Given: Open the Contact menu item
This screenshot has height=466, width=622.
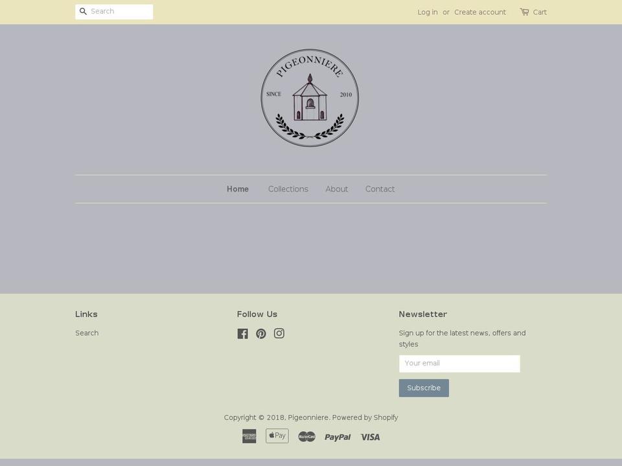Looking at the screenshot, I should [x=380, y=189].
